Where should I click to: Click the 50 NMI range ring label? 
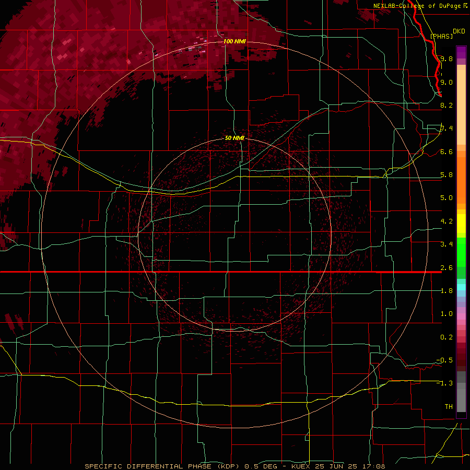234,138
